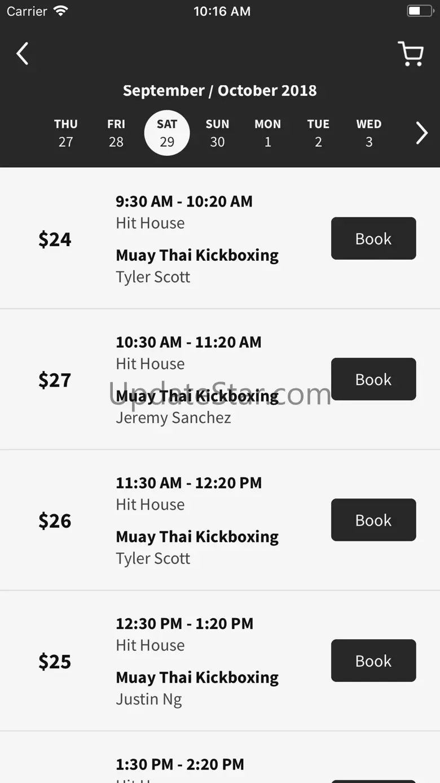Switch to Monday 1 date
This screenshot has height=783, width=440.
click(x=268, y=133)
